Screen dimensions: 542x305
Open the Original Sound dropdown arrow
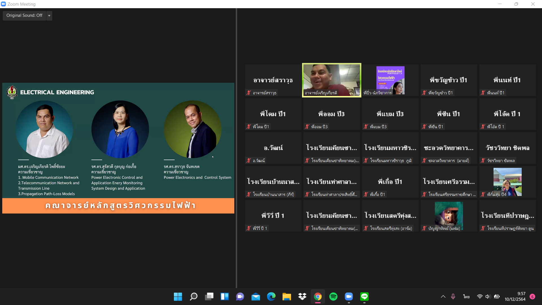pos(49,16)
